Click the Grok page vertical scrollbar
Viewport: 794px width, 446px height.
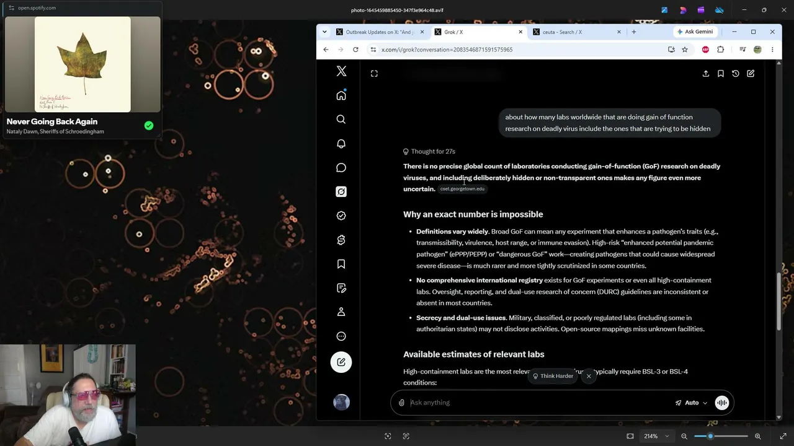click(x=779, y=301)
